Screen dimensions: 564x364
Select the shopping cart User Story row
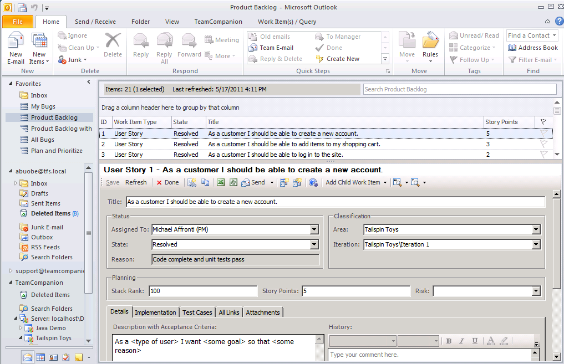point(326,144)
